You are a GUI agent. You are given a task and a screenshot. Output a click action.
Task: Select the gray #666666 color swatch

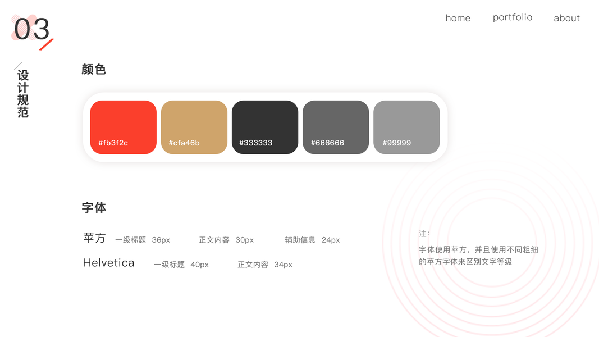pos(336,127)
